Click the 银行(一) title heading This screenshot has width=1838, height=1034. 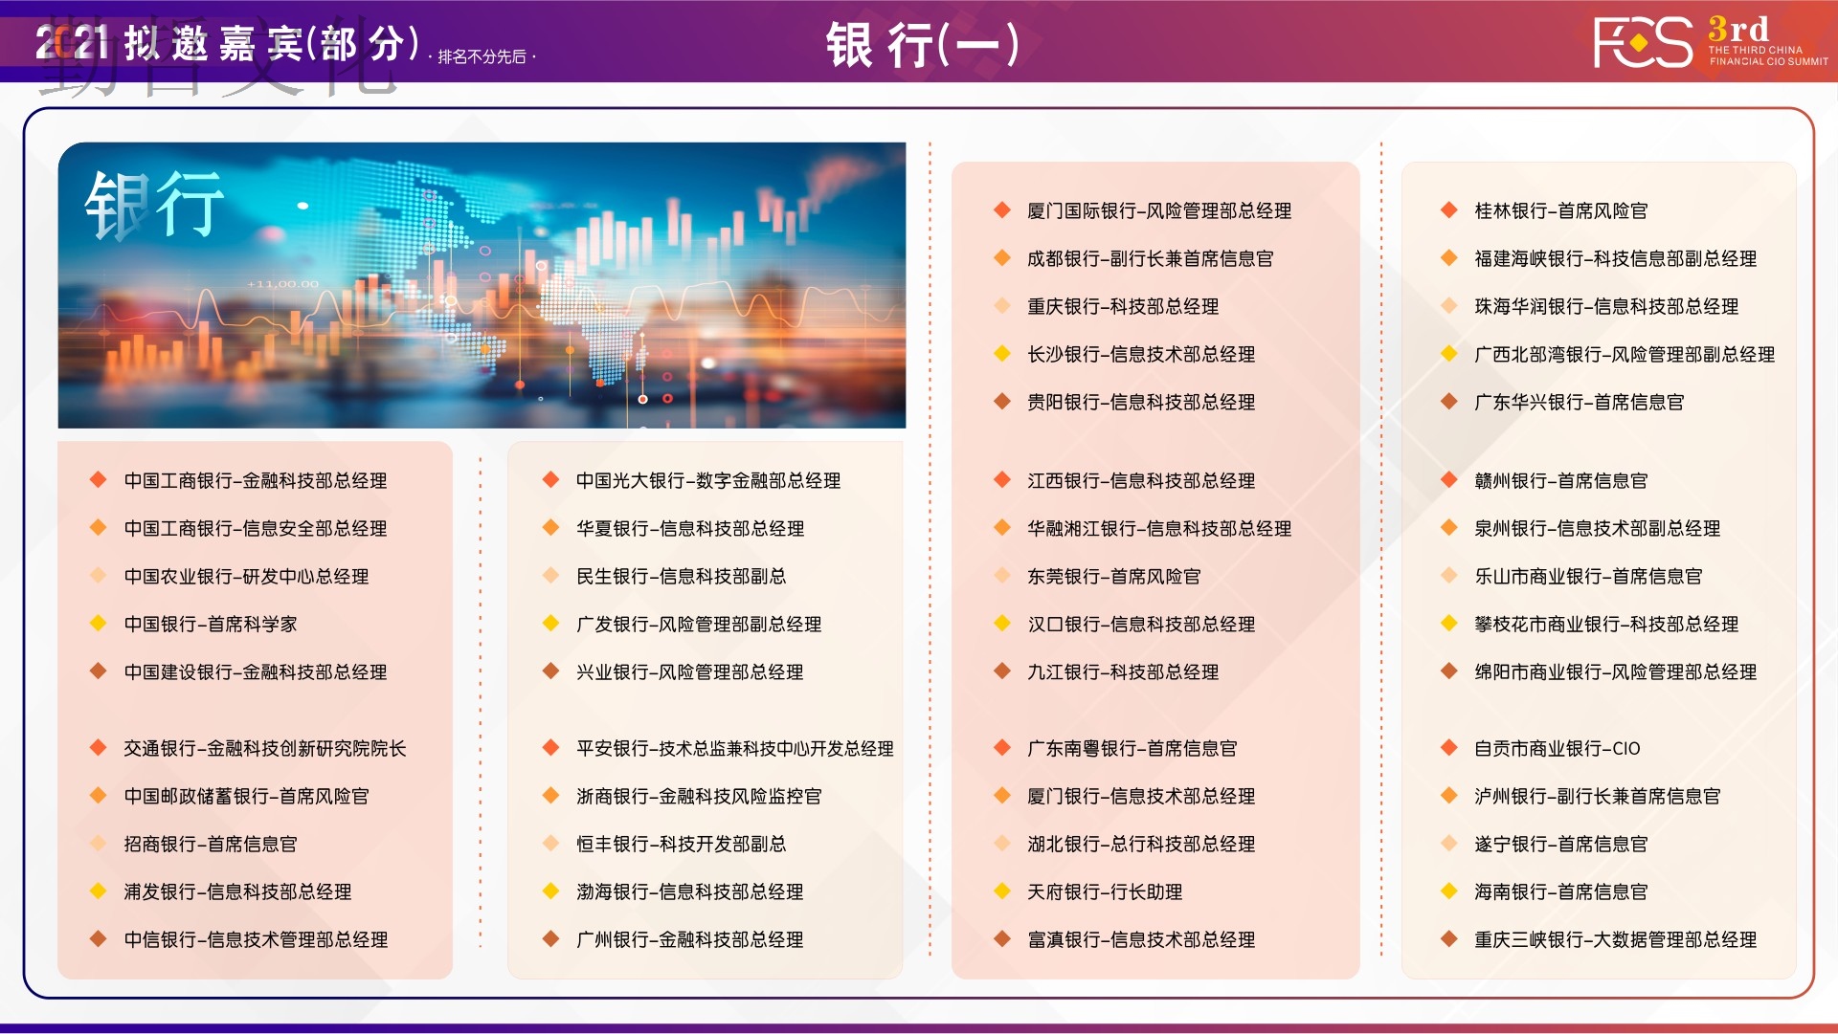click(922, 45)
